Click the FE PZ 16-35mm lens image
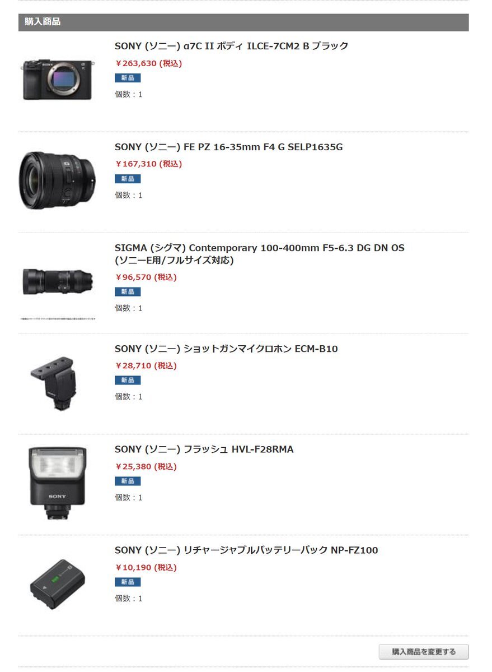This screenshot has height=672, width=492. coord(57,180)
